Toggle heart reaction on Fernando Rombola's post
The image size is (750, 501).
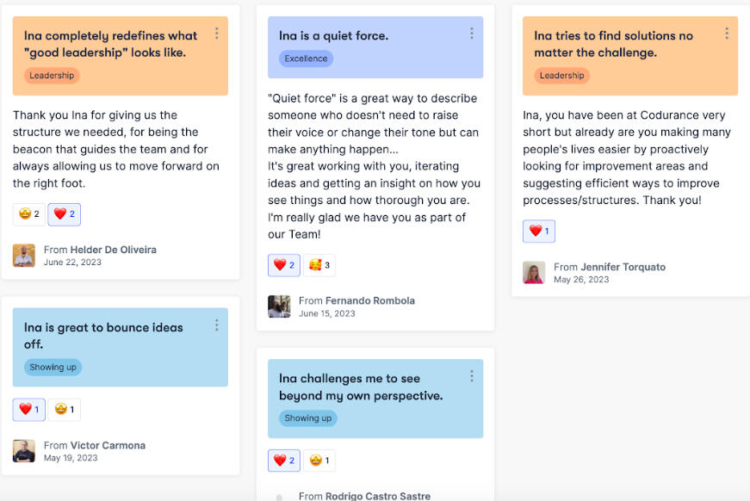(284, 265)
